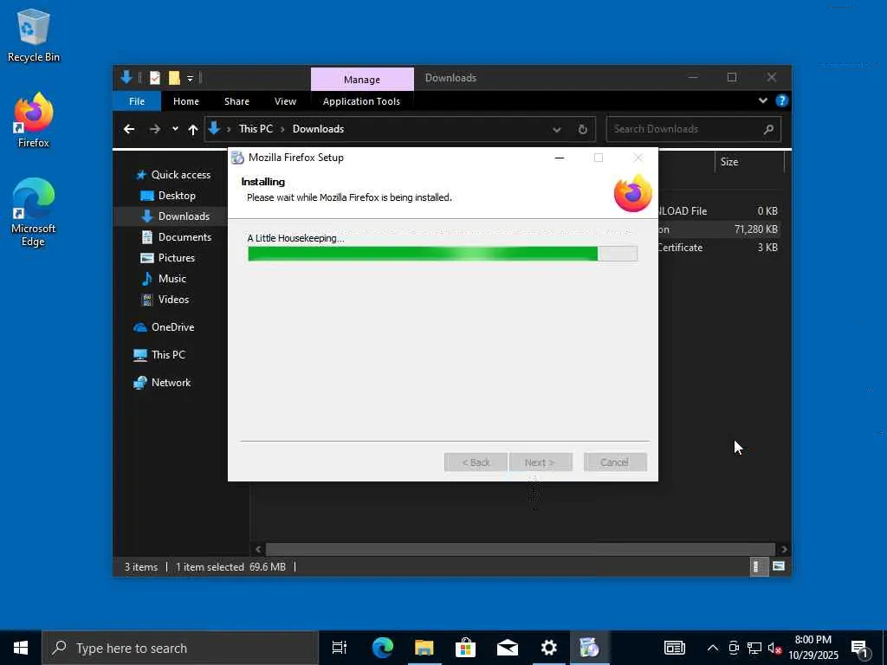The height and width of the screenshot is (665, 887).
Task: Minimize the Mozilla Firefox Setup window
Action: [x=560, y=158]
